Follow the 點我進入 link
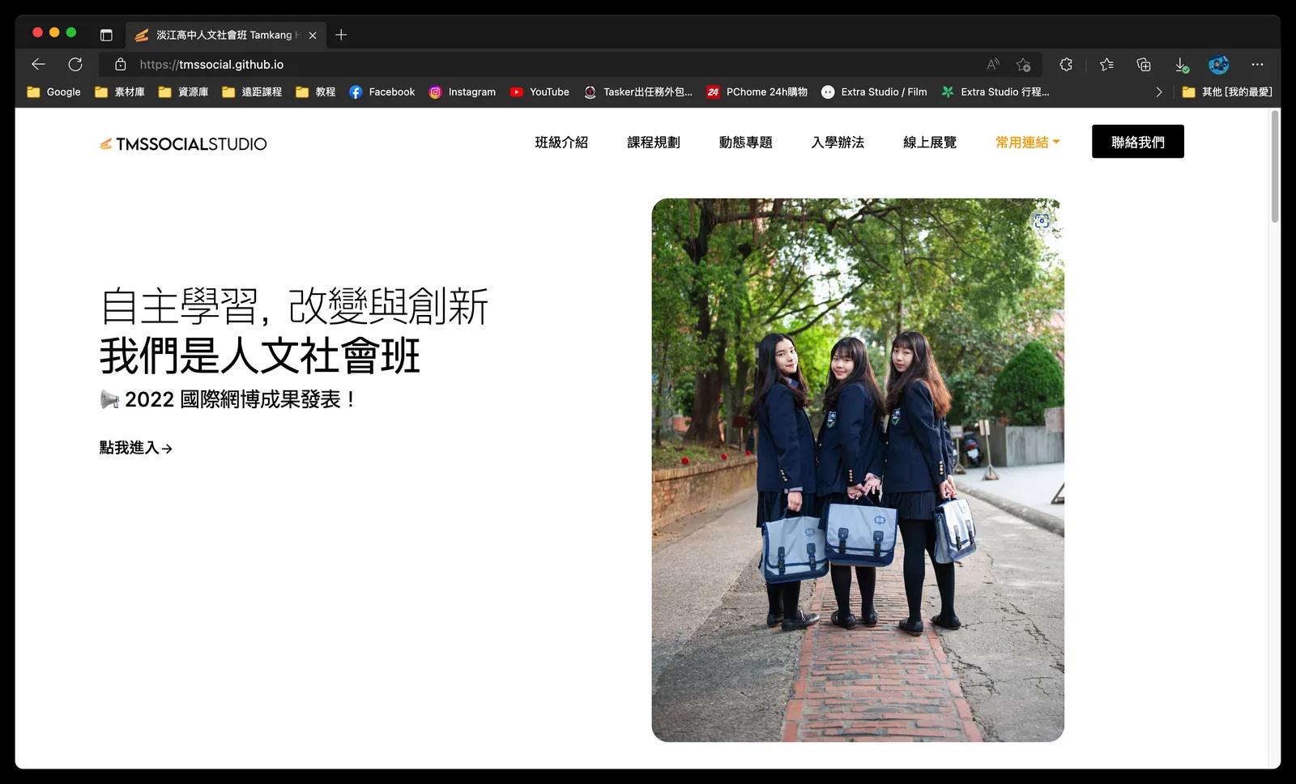 (136, 448)
